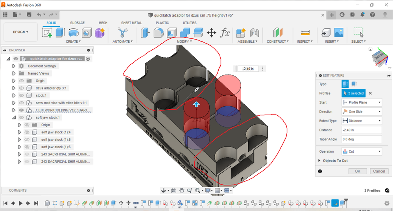This screenshot has height=211, width=393.
Task: Toggle visibility of dzus adapter qty 3:1
Action: (22, 88)
